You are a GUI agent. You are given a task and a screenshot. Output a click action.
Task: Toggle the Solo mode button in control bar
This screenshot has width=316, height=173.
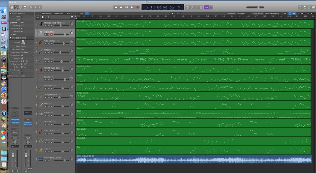(201, 7)
